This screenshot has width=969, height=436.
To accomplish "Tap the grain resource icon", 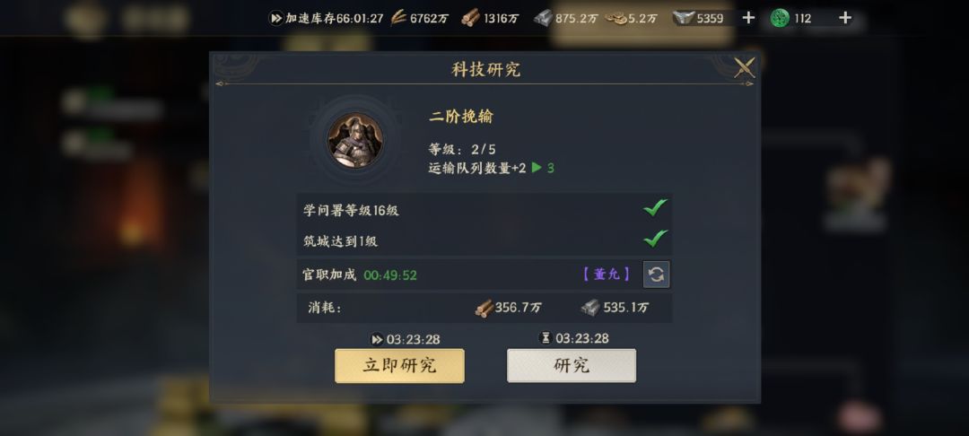I will [x=398, y=19].
